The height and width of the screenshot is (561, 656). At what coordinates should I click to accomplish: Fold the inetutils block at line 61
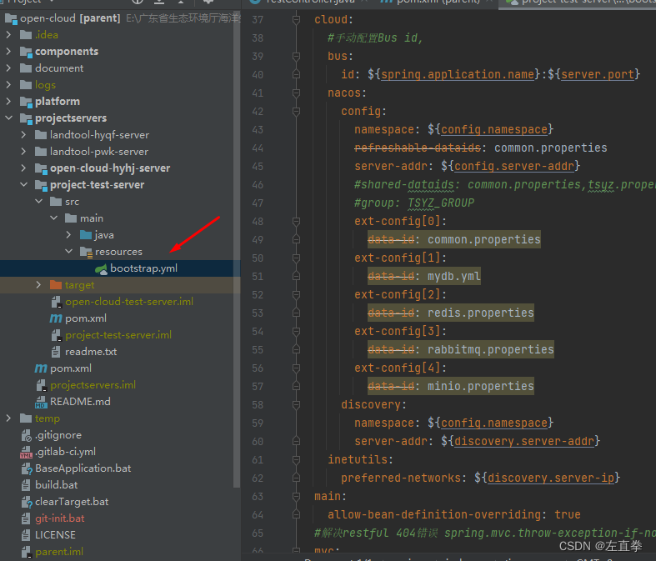click(x=296, y=460)
